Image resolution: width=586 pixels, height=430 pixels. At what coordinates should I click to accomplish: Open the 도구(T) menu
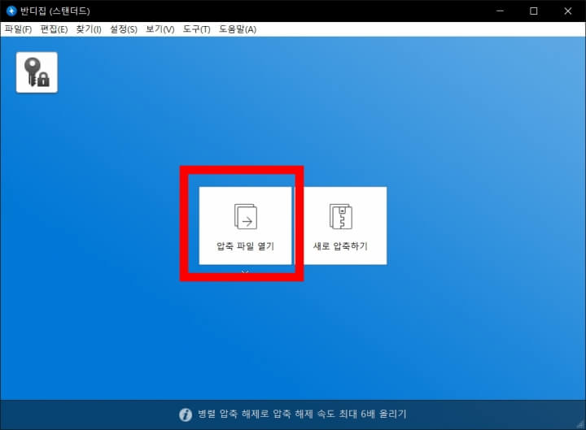196,29
